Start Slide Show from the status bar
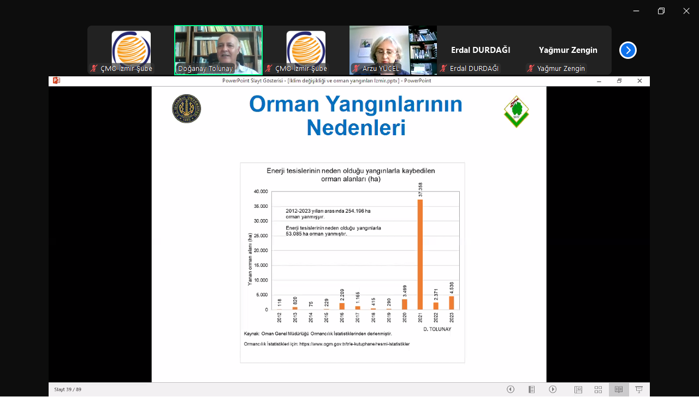Screen dimensions: 699x397 (x=639, y=389)
